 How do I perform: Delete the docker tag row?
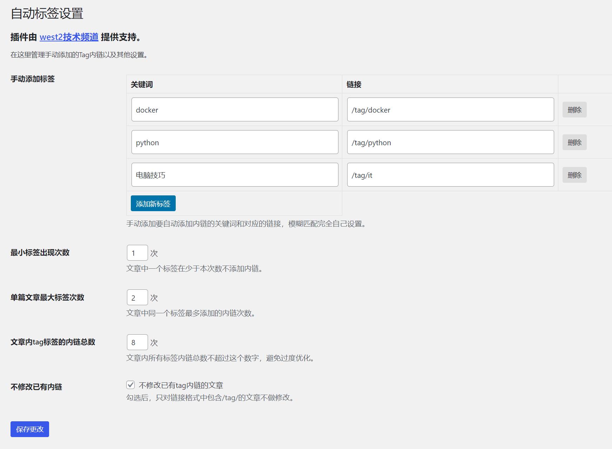pos(574,110)
